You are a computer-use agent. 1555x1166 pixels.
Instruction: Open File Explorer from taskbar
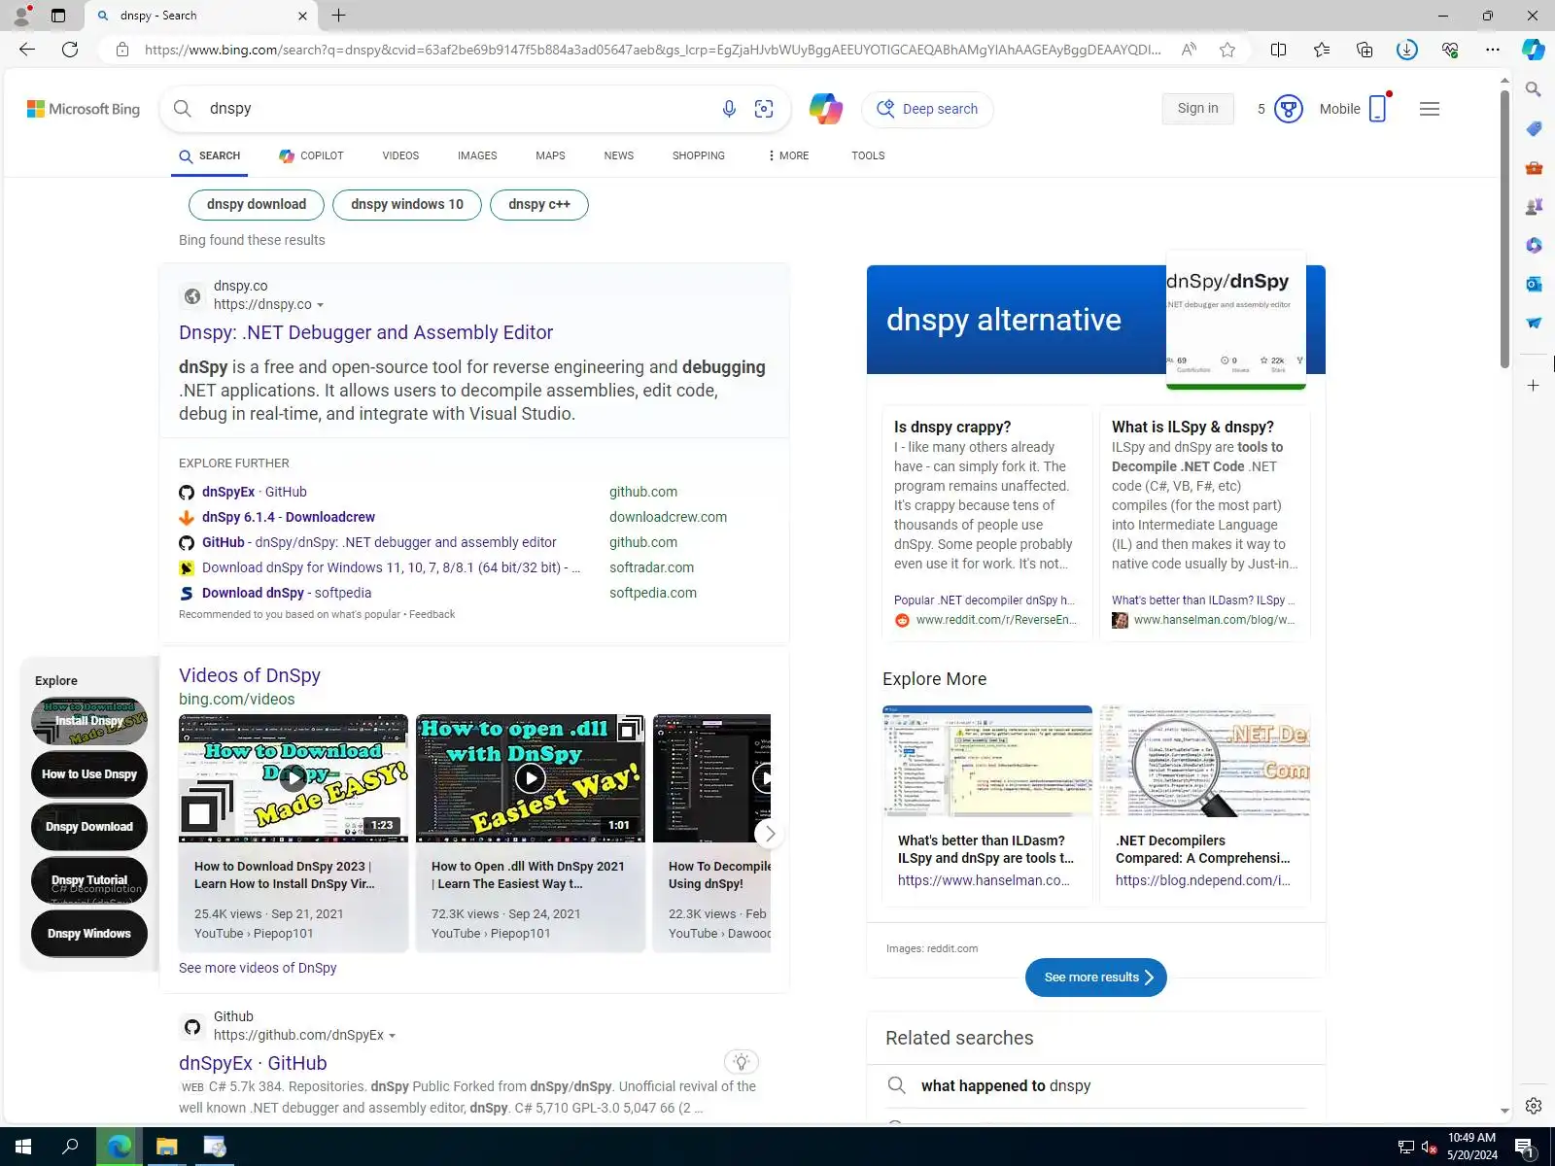[x=167, y=1147]
